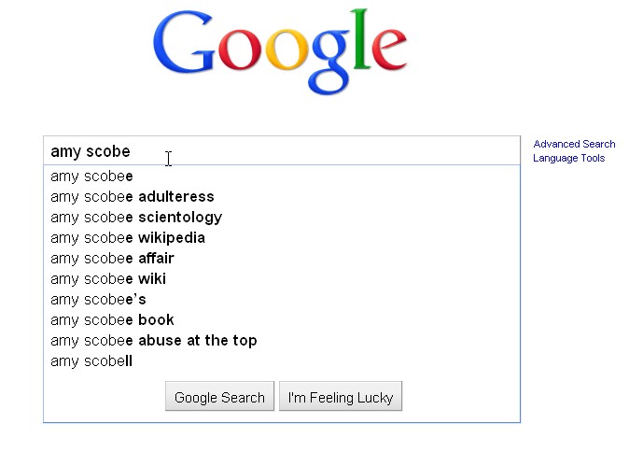Select 'amy scobee abuse at the top' suggestion
The height and width of the screenshot is (466, 629).
coord(154,340)
